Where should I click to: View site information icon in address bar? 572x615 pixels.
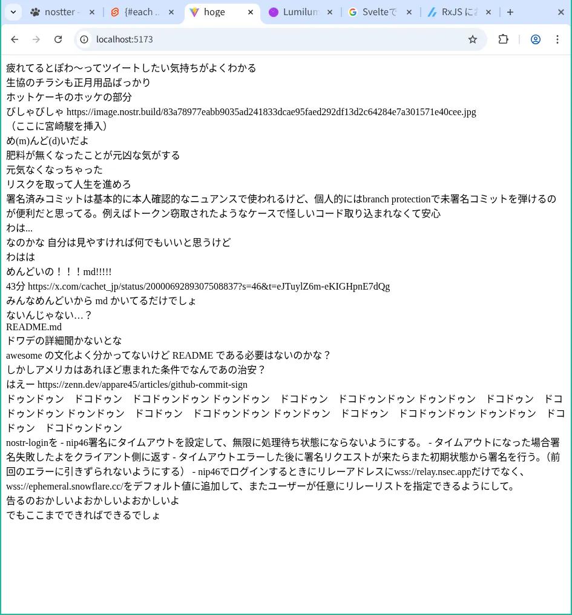pyautogui.click(x=85, y=39)
